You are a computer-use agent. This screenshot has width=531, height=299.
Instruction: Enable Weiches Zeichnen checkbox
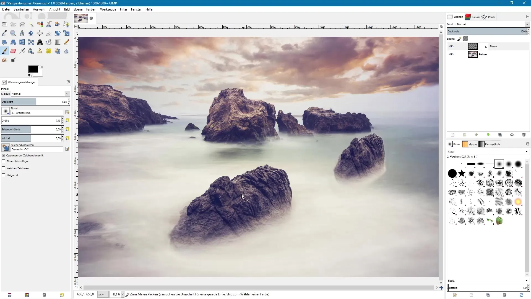pos(4,168)
